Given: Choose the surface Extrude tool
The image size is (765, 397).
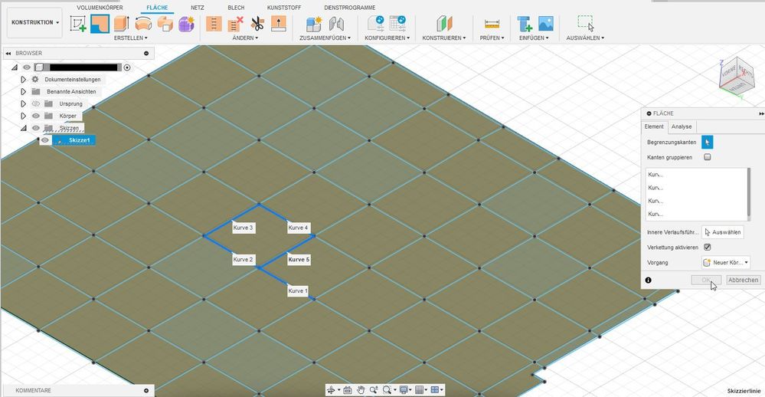Looking at the screenshot, I should click(x=122, y=24).
